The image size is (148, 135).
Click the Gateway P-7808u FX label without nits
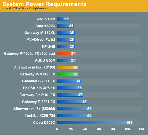pyautogui.click(x=37, y=74)
